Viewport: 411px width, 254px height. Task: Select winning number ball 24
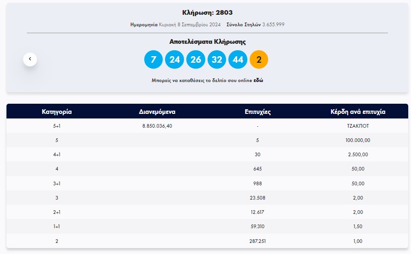[x=175, y=59]
